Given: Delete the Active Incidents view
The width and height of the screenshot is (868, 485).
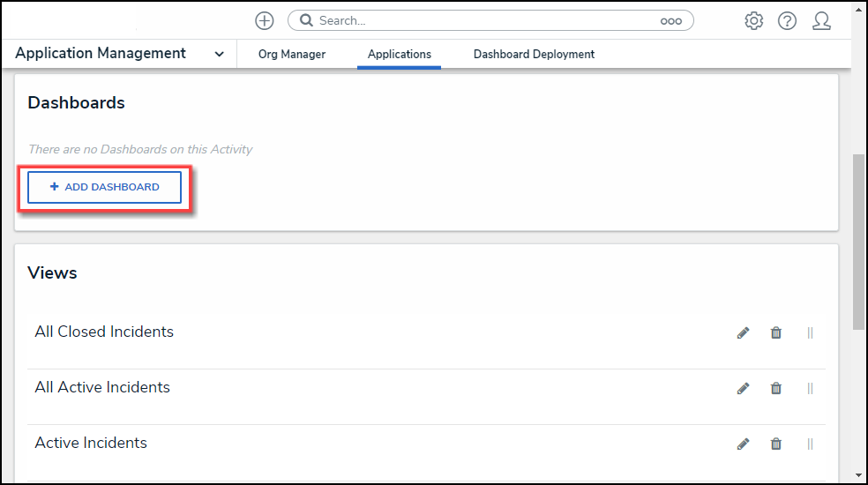Looking at the screenshot, I should (776, 444).
